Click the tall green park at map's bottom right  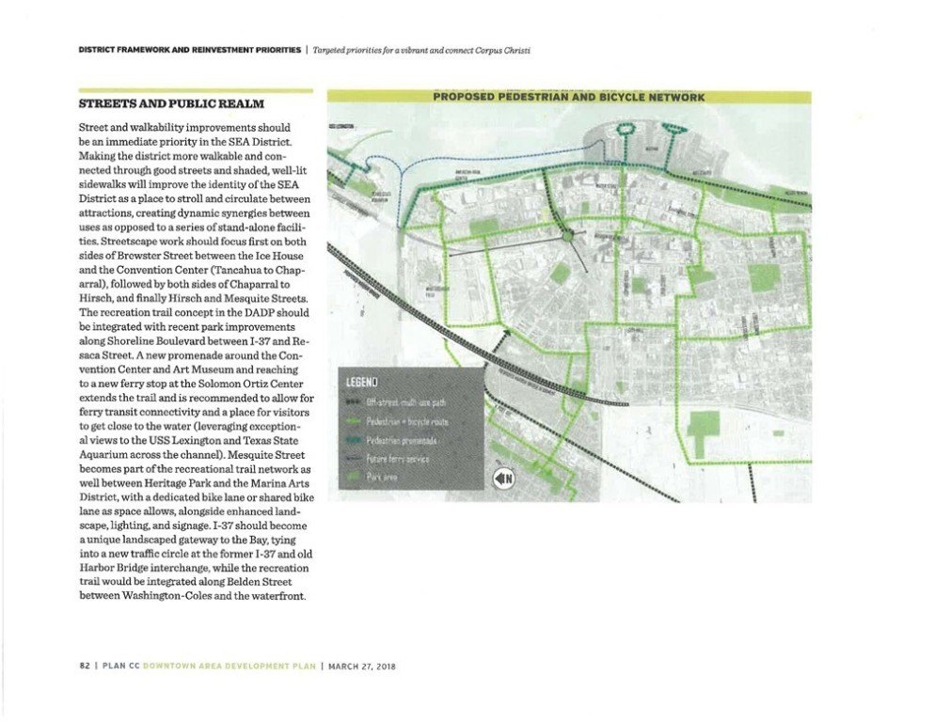tap(702, 433)
